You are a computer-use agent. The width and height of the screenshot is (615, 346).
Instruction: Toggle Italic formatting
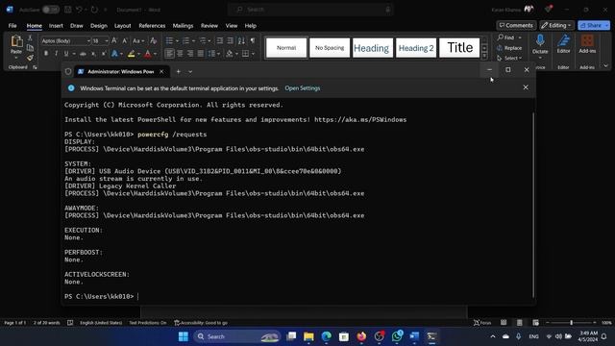56,54
